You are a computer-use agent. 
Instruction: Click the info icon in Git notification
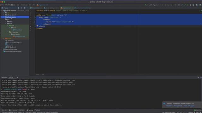pos(164,104)
